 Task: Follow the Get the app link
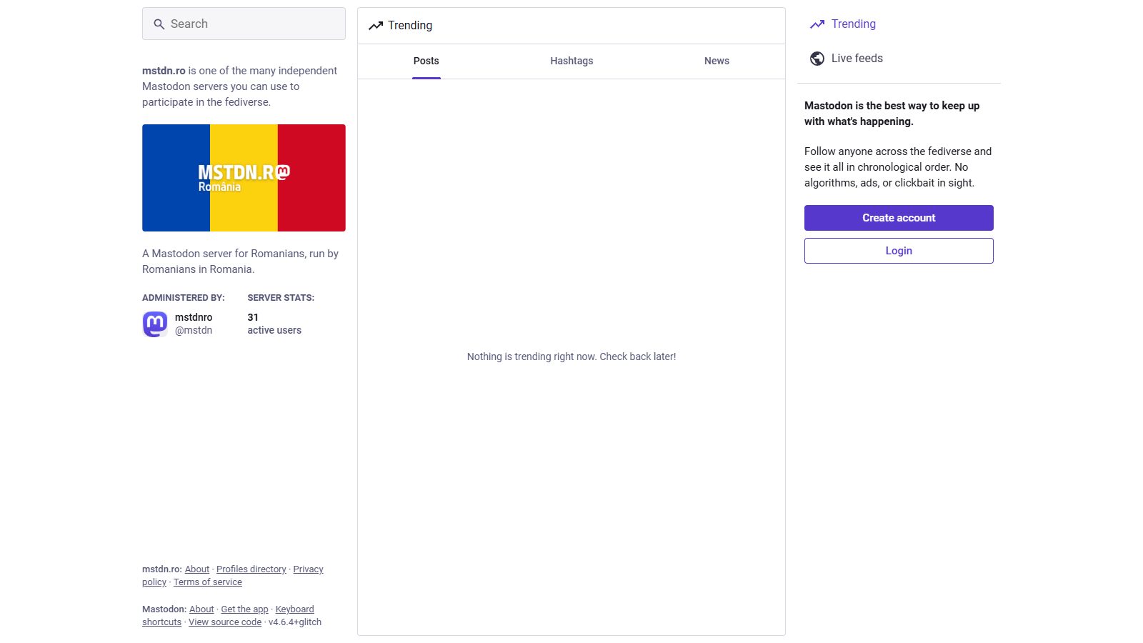click(x=244, y=609)
